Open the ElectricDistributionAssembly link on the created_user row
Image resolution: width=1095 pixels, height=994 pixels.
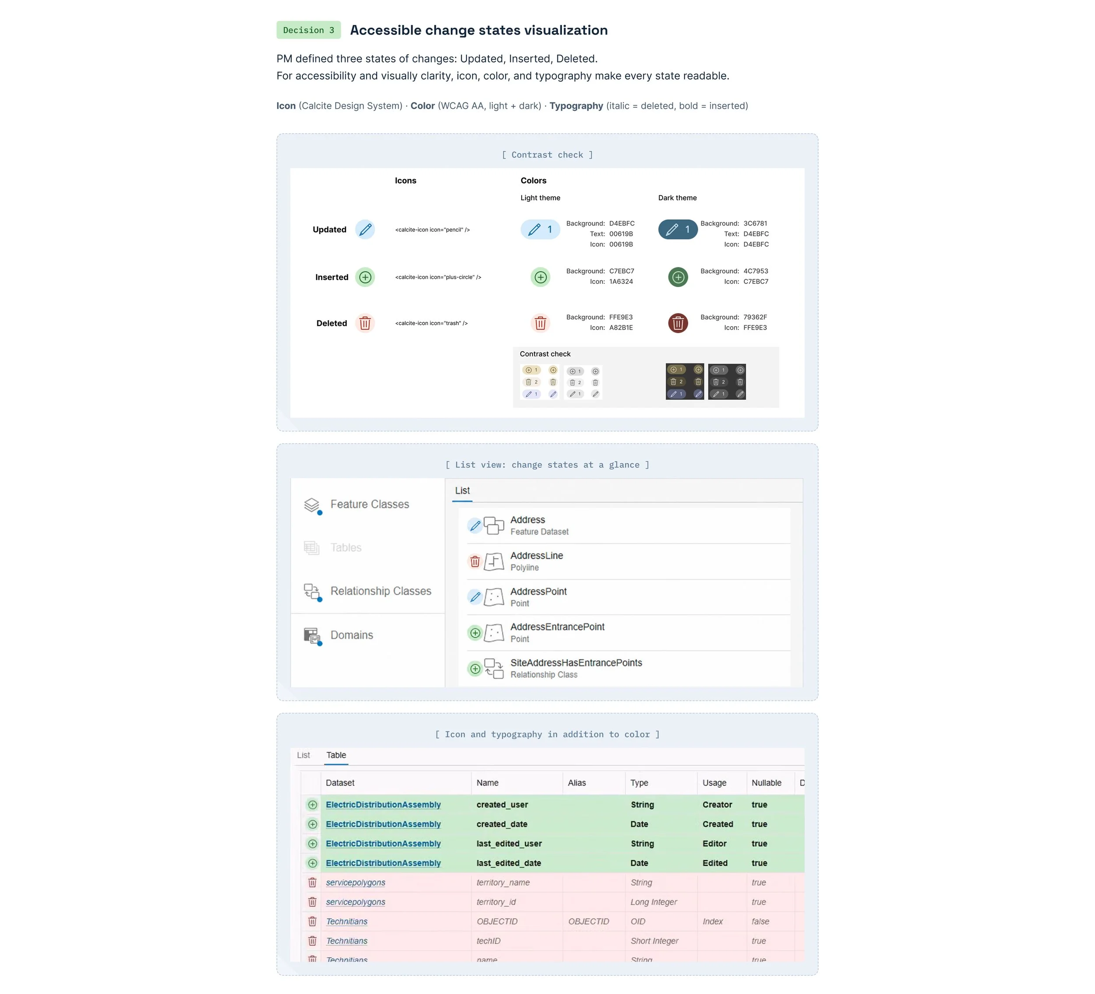pyautogui.click(x=383, y=805)
